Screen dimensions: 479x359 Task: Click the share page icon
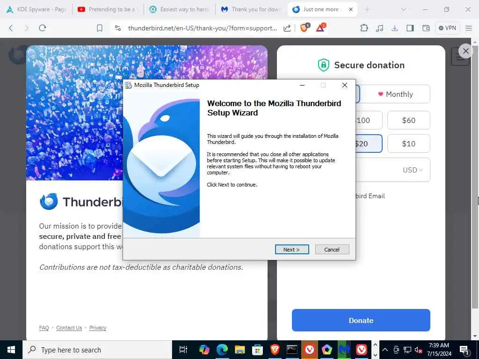pyautogui.click(x=287, y=28)
